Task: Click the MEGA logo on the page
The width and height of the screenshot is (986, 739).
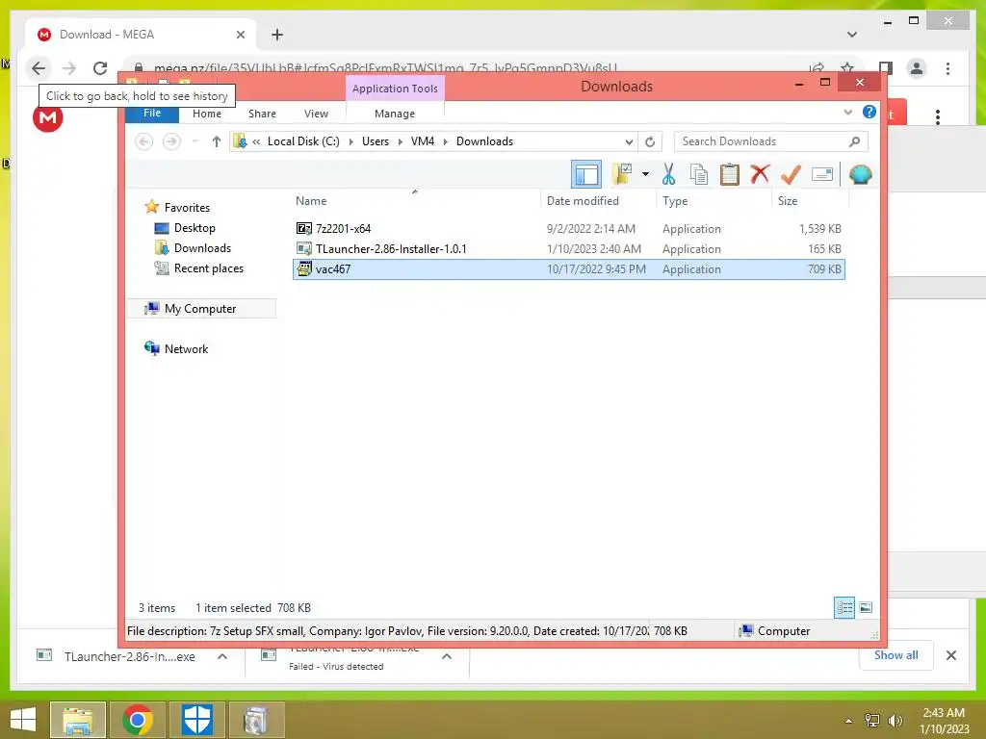Action: [x=48, y=116]
